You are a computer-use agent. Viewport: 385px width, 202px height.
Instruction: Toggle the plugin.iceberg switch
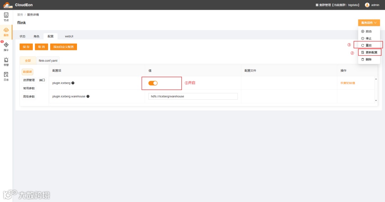coord(153,83)
